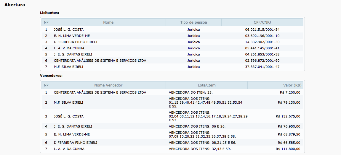341x155 pixels.
Task: Select CENTERDATA row in the Vencedores table
Action: click(100, 92)
